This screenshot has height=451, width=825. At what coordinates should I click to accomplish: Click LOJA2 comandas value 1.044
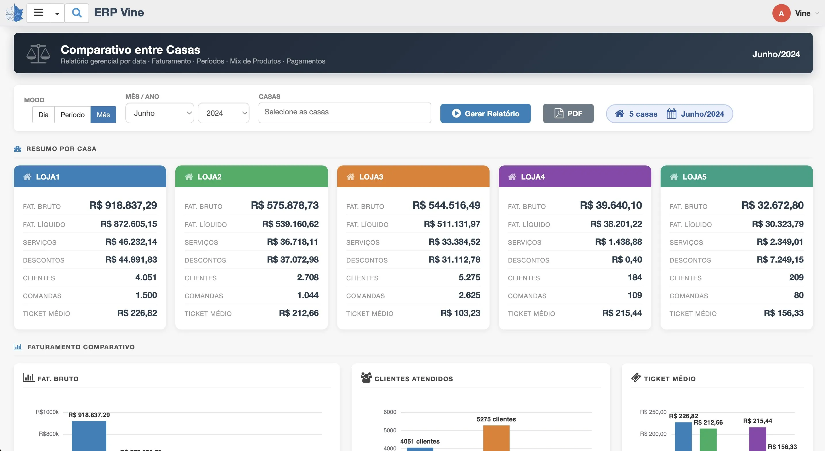(x=308, y=295)
